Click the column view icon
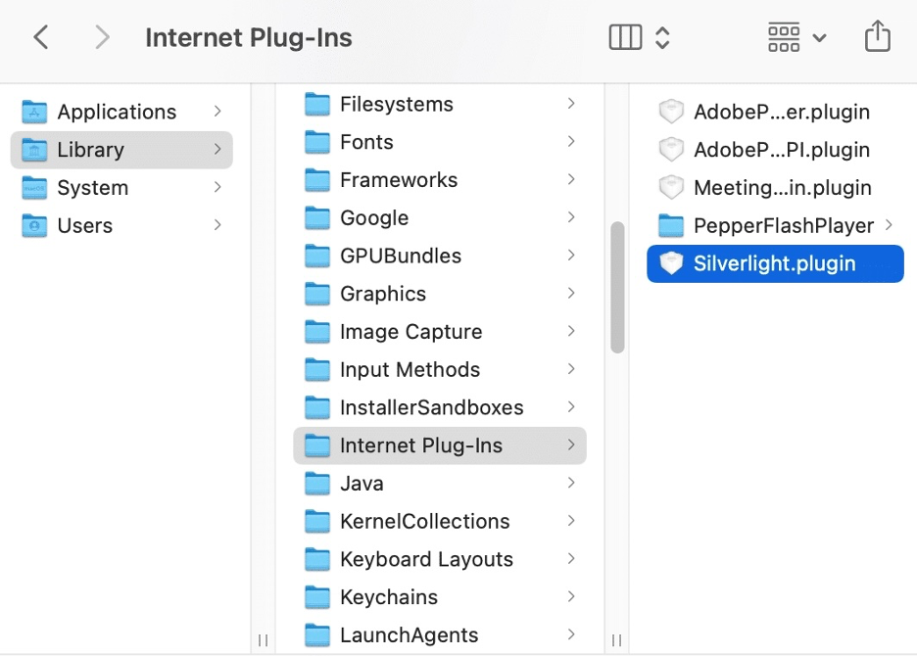917x656 pixels. tap(625, 37)
